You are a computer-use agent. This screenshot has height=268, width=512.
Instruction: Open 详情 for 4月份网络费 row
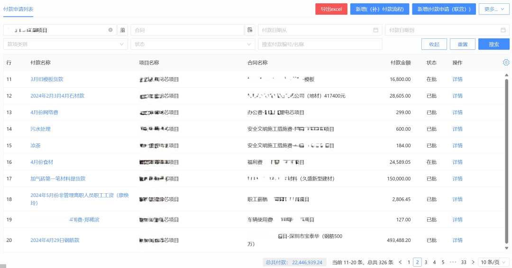457,113
